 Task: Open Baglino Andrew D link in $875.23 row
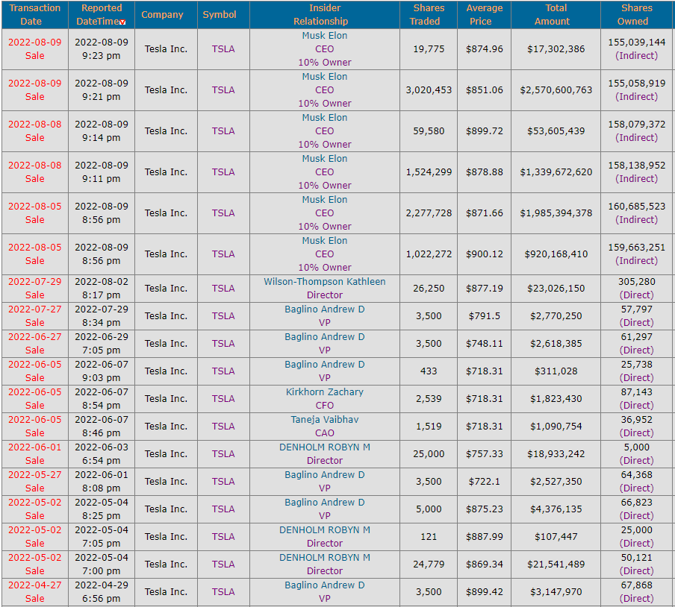coord(325,502)
